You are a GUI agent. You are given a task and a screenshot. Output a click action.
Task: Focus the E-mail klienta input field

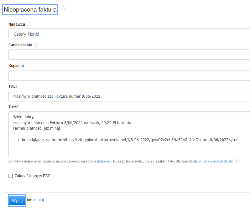click(129, 54)
